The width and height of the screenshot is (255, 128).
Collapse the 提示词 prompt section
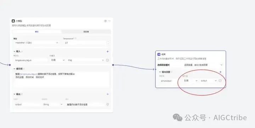click(x=14, y=69)
